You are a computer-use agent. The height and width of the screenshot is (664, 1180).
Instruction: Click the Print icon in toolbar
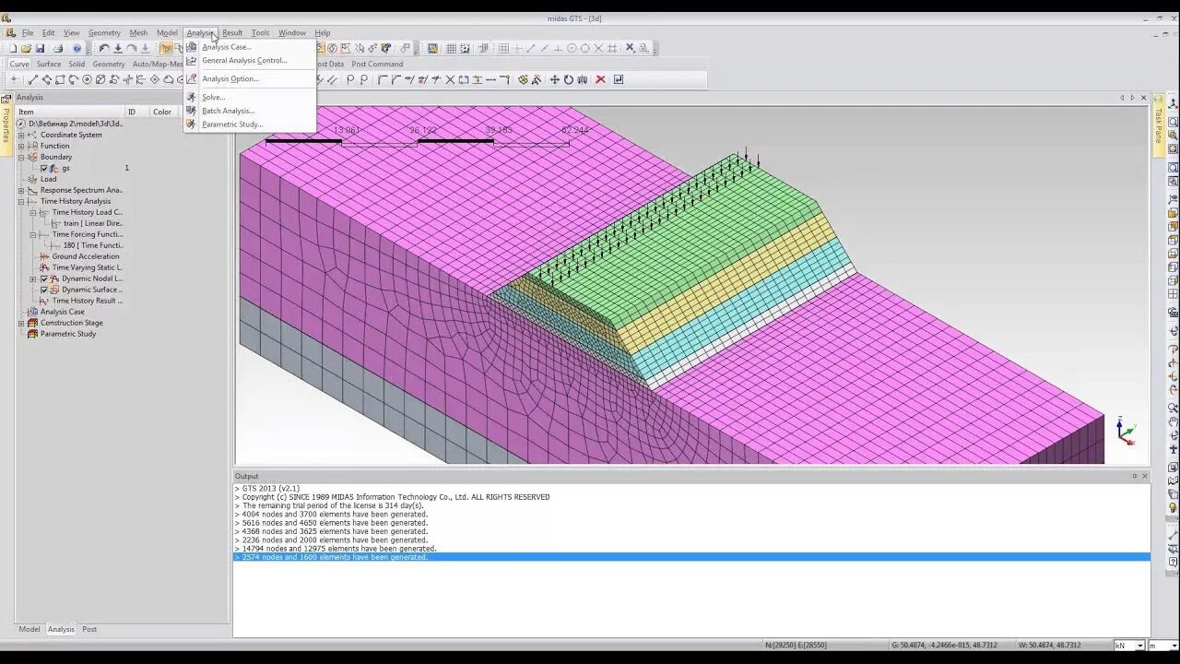tap(58, 48)
